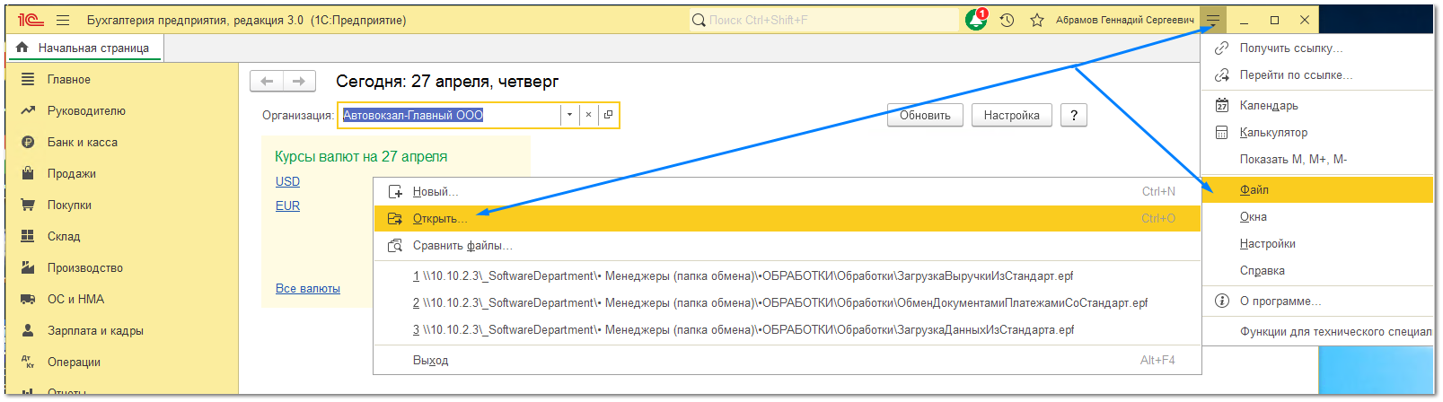Launch the Calculator tool
This screenshot has height=402, width=1443.
click(x=1272, y=133)
